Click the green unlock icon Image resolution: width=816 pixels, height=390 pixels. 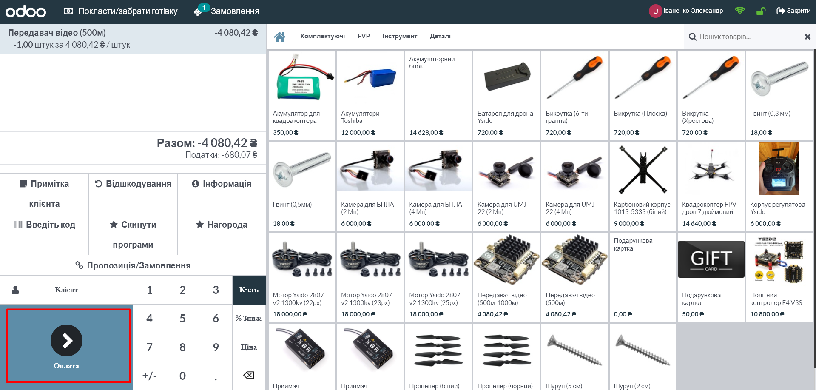(x=761, y=11)
